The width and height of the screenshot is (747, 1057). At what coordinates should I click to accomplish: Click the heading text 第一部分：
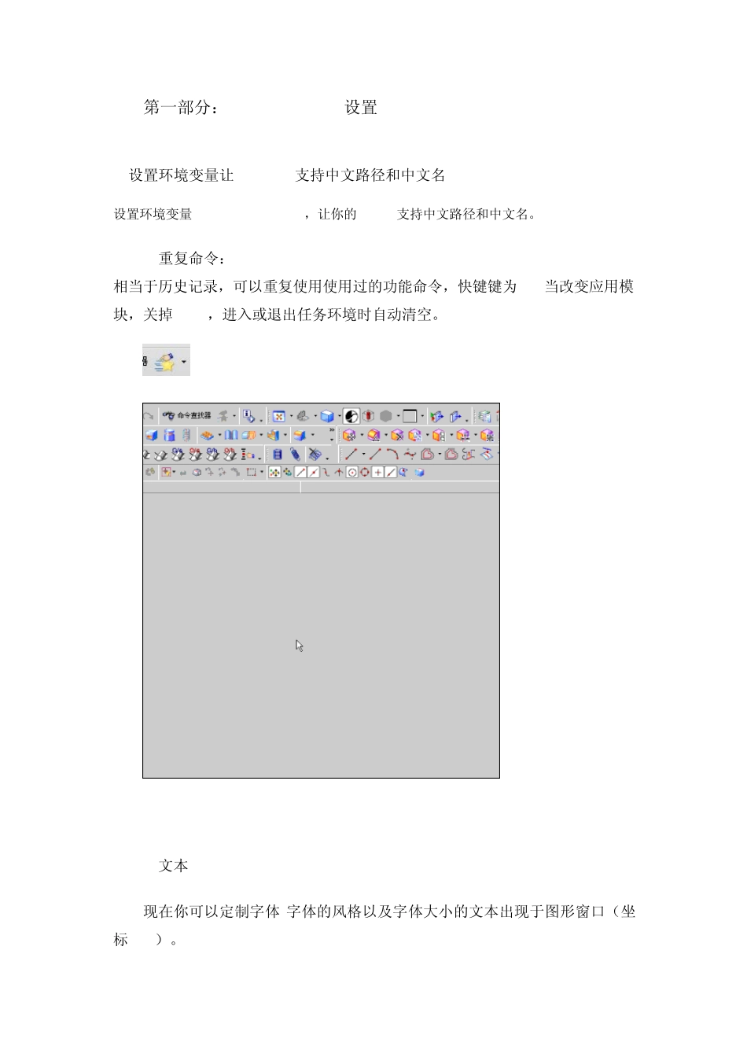[x=182, y=108]
